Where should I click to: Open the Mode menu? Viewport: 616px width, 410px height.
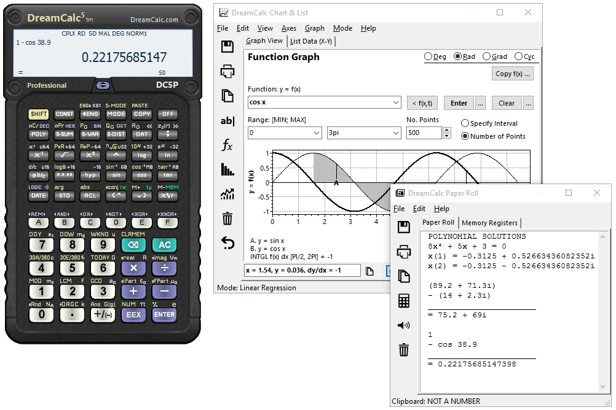[x=342, y=28]
